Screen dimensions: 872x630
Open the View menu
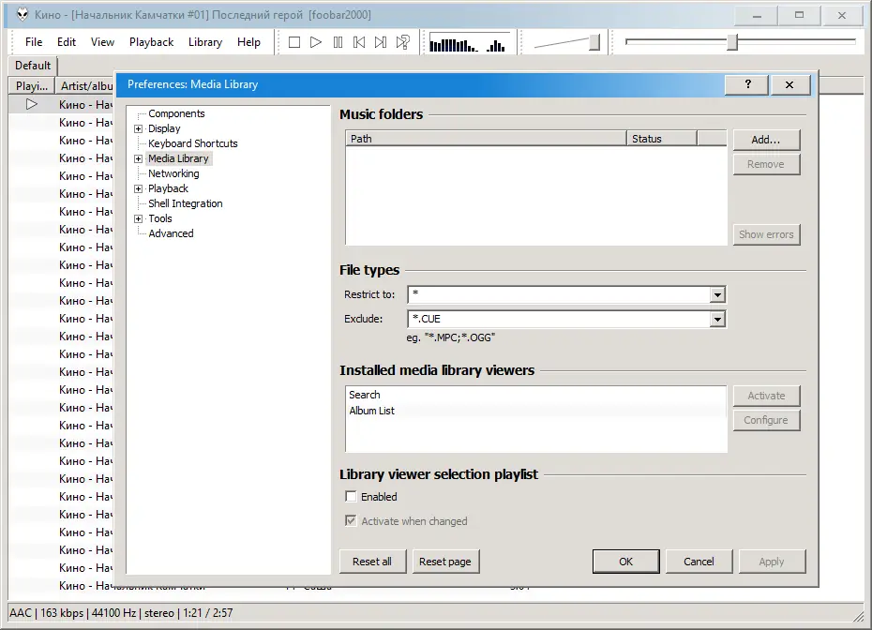102,42
